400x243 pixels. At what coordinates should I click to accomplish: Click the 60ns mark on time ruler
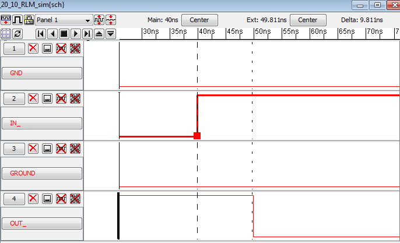coord(318,31)
